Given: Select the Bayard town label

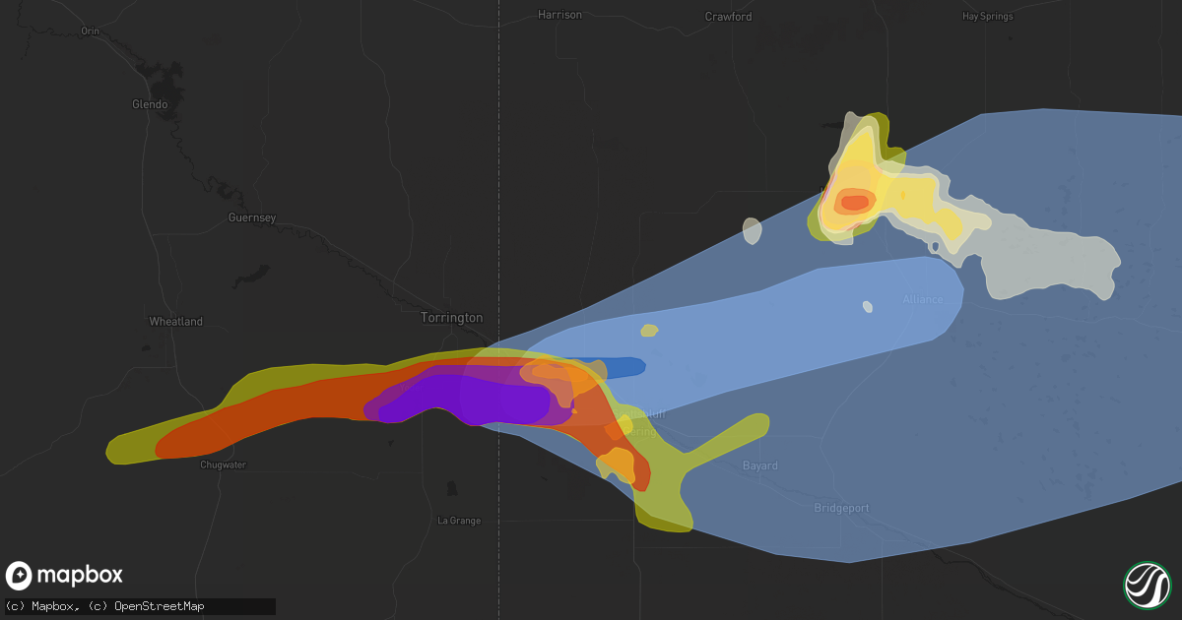Looking at the screenshot, I should 759,465.
